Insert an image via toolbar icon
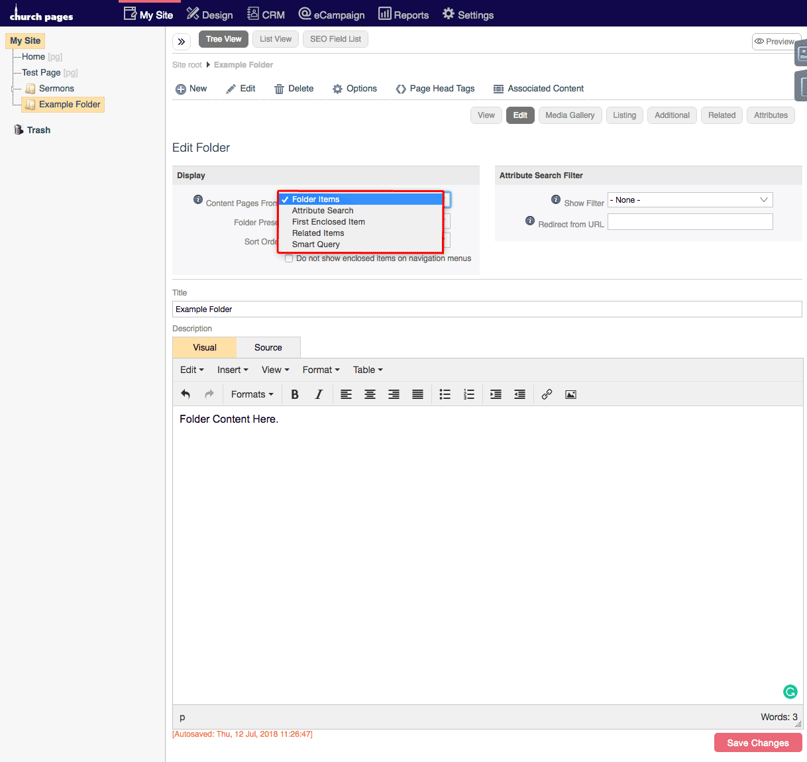The width and height of the screenshot is (807, 762). [570, 394]
